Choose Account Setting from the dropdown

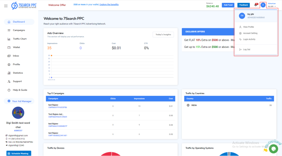[250, 33]
